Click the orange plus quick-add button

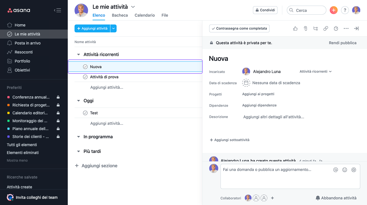pos(334,10)
